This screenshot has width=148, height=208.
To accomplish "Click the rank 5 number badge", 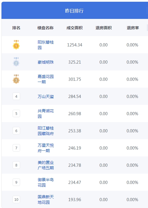I will [x=16, y=113].
